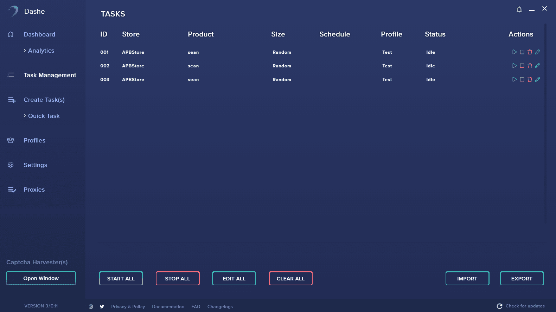
Task: Open the notifications bell
Action: [x=519, y=9]
